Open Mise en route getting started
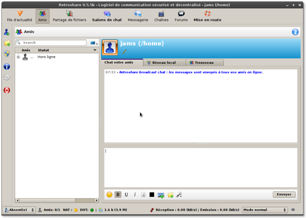This screenshot has width=306, height=218. click(x=207, y=16)
